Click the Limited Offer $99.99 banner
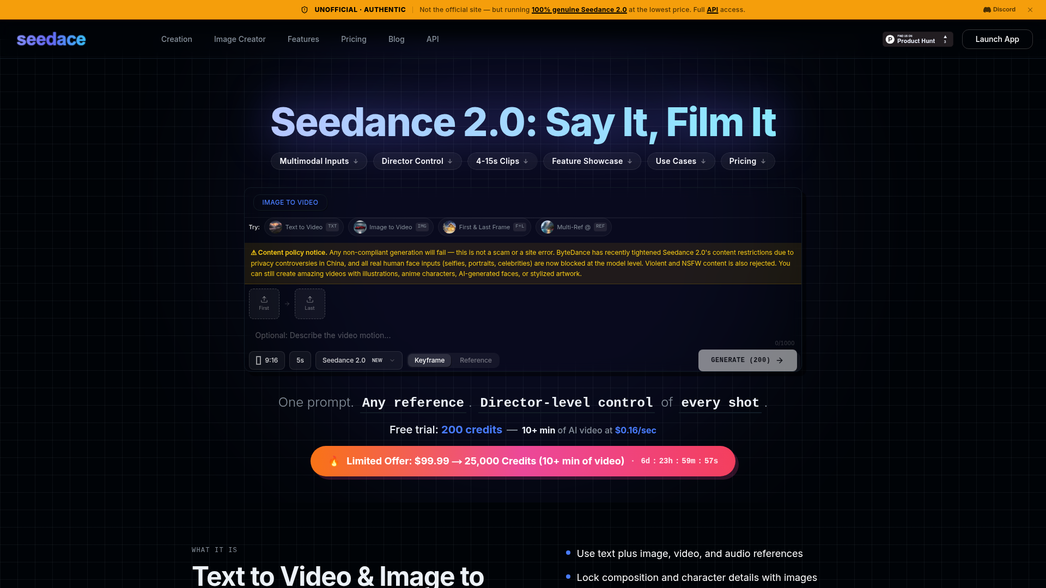 coord(523,461)
